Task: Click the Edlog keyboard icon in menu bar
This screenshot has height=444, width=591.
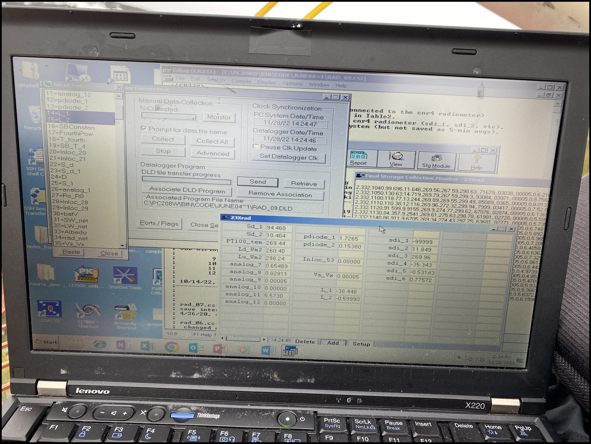Action: click(x=168, y=78)
